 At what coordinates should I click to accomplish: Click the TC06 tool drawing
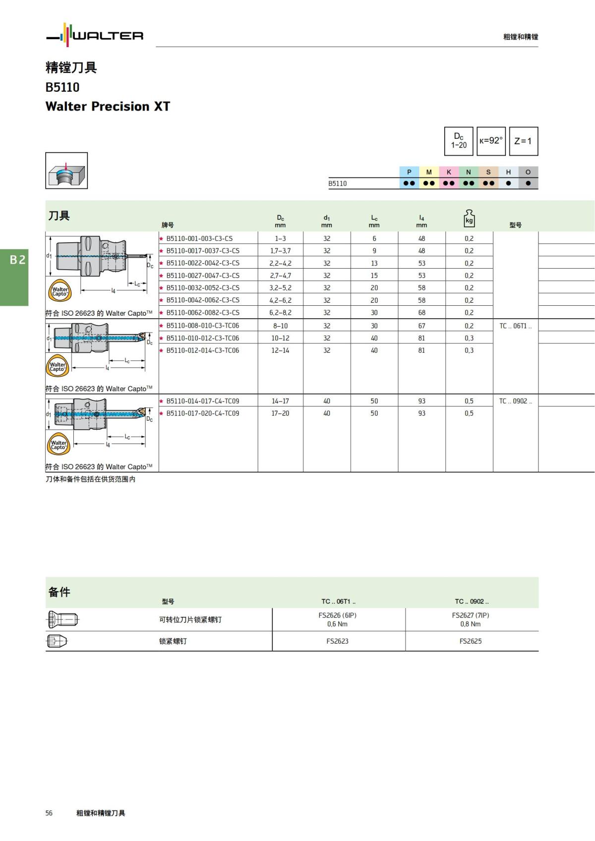coord(99,347)
